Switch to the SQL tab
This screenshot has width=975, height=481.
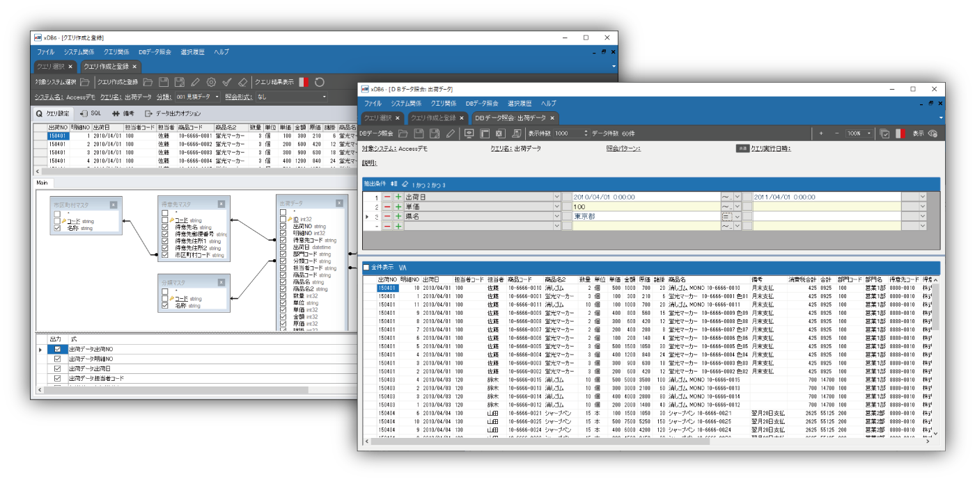coord(91,113)
